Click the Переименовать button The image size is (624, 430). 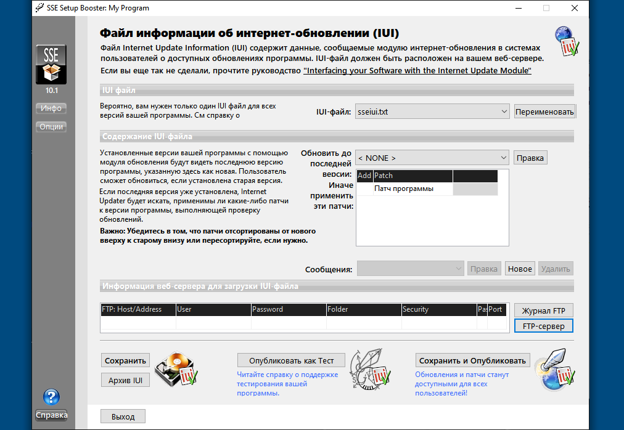[544, 112]
